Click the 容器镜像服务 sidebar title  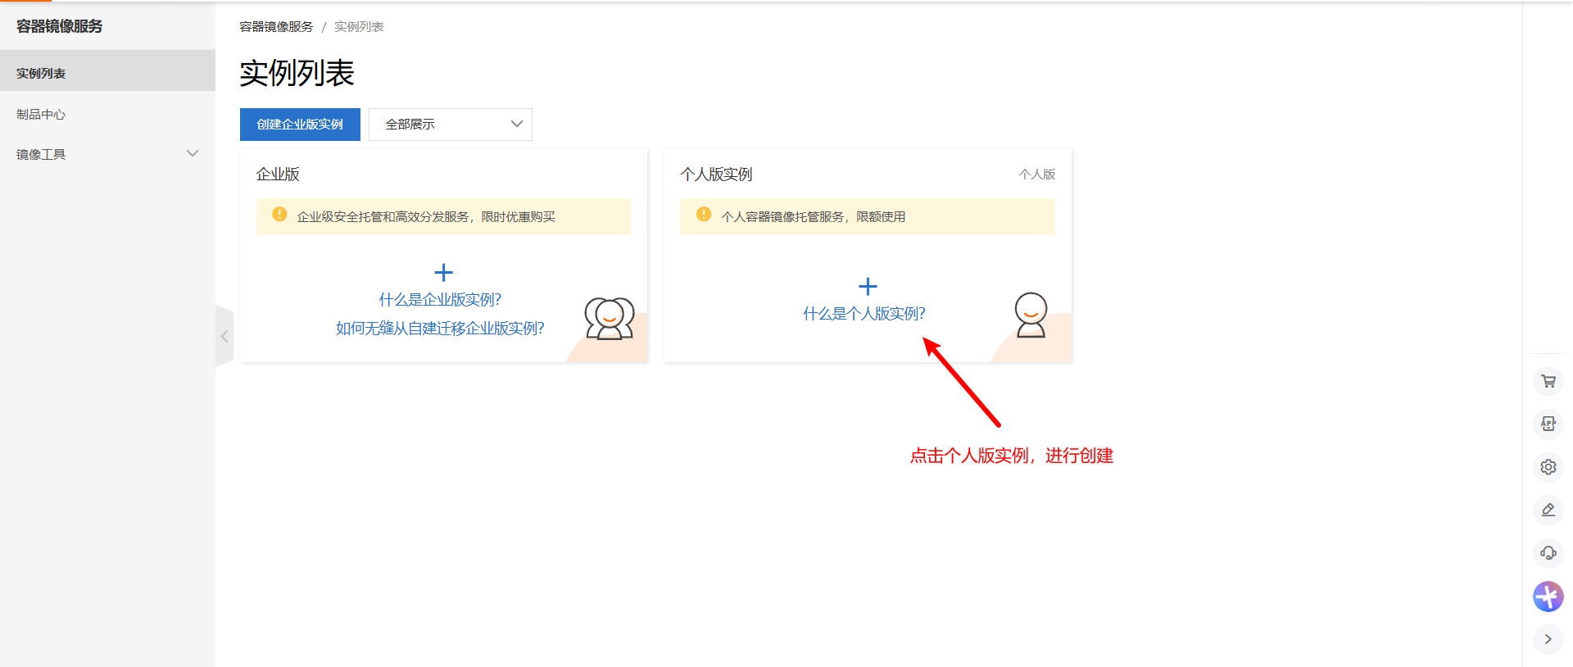tap(60, 26)
